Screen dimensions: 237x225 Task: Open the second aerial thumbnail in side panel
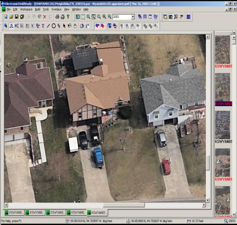click(222, 87)
